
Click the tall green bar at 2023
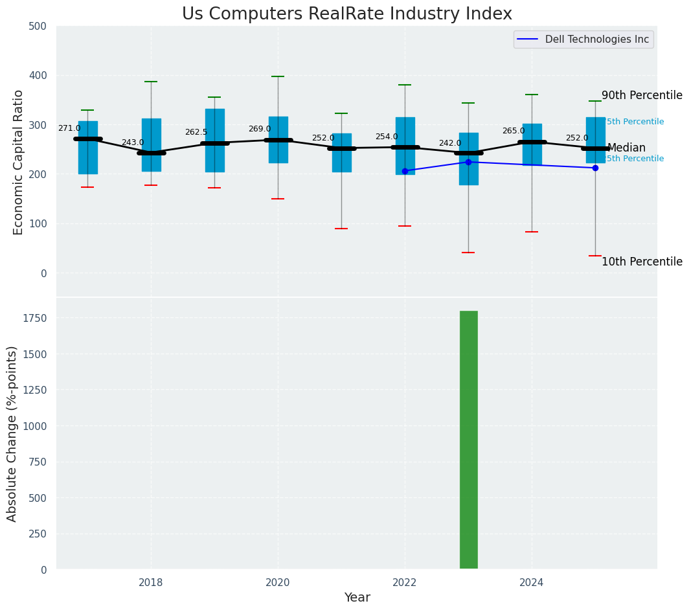click(x=468, y=440)
